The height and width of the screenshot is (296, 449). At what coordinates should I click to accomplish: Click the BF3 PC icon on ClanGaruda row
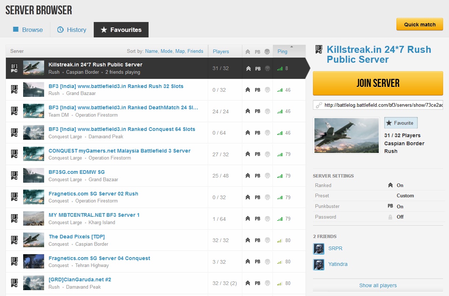click(14, 283)
